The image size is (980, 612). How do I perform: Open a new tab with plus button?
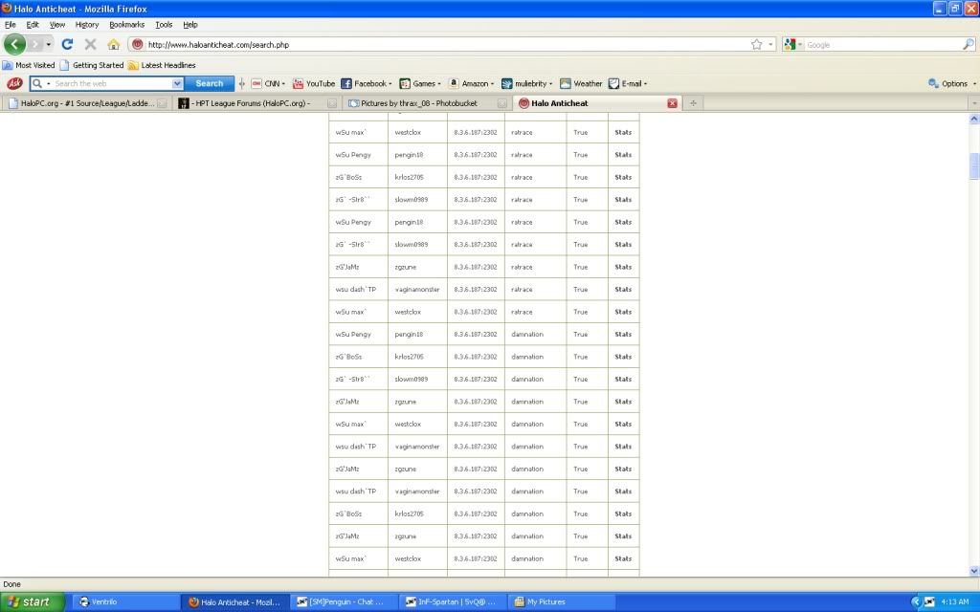(693, 103)
